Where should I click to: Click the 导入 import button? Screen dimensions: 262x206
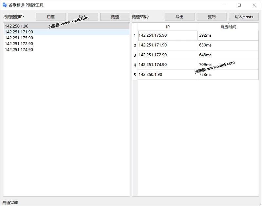click(x=83, y=17)
